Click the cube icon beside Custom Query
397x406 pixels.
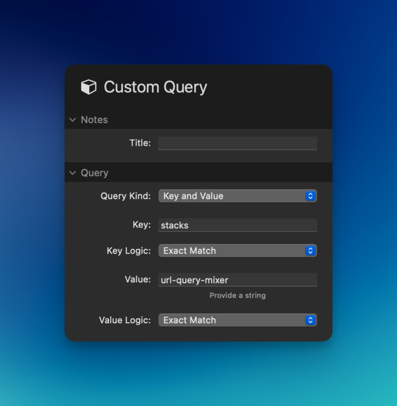click(x=89, y=87)
